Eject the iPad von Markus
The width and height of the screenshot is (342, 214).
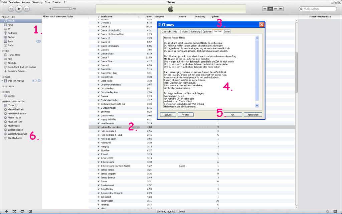[x=39, y=81]
